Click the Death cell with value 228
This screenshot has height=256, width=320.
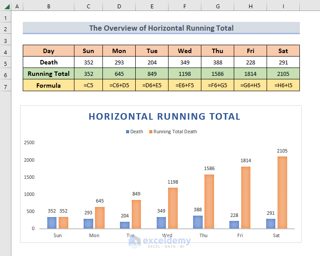pyautogui.click(x=250, y=62)
